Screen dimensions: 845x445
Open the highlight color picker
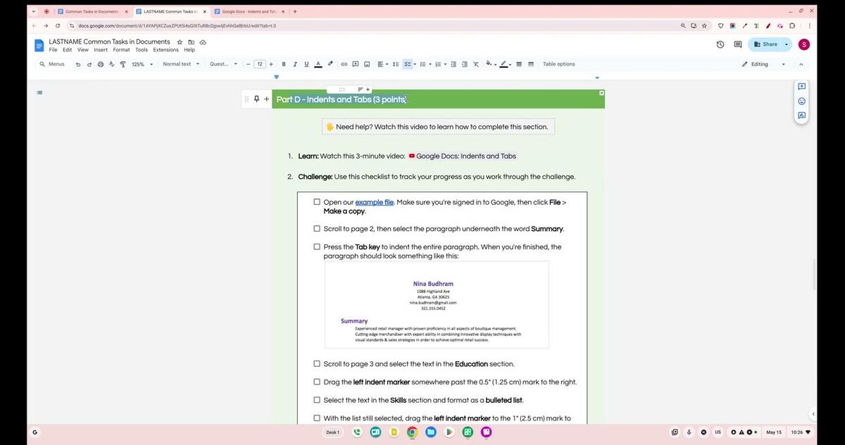pyautogui.click(x=330, y=64)
